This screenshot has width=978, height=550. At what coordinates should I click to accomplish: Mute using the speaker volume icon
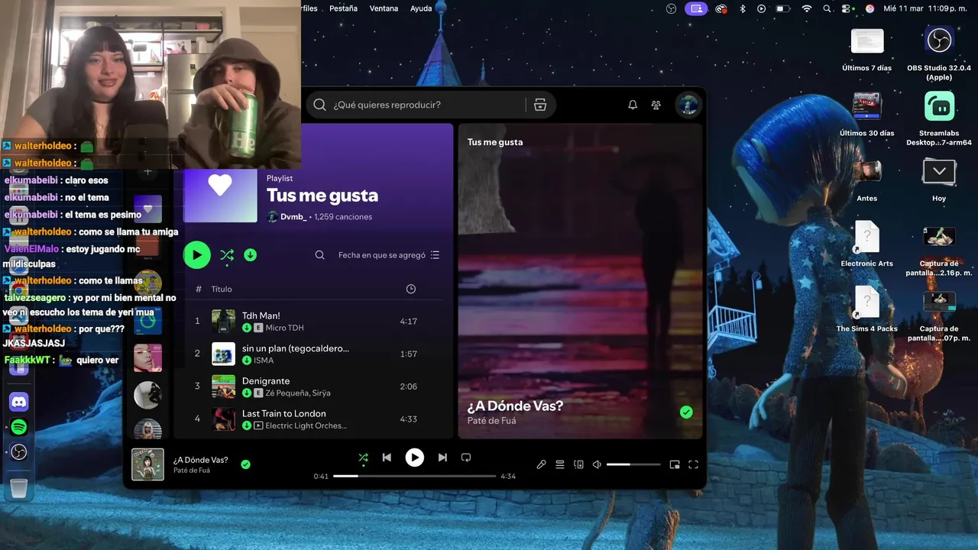[x=597, y=464]
